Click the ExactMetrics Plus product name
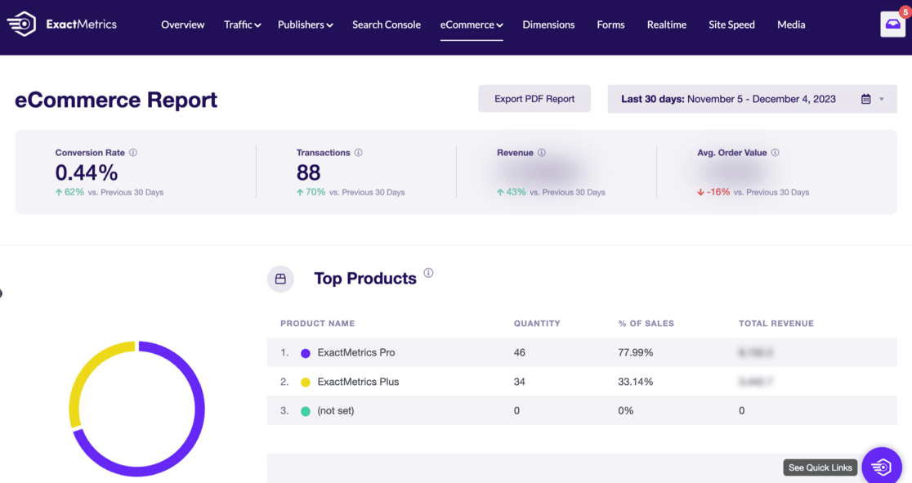Screen dimensions: 912x483 358,382
